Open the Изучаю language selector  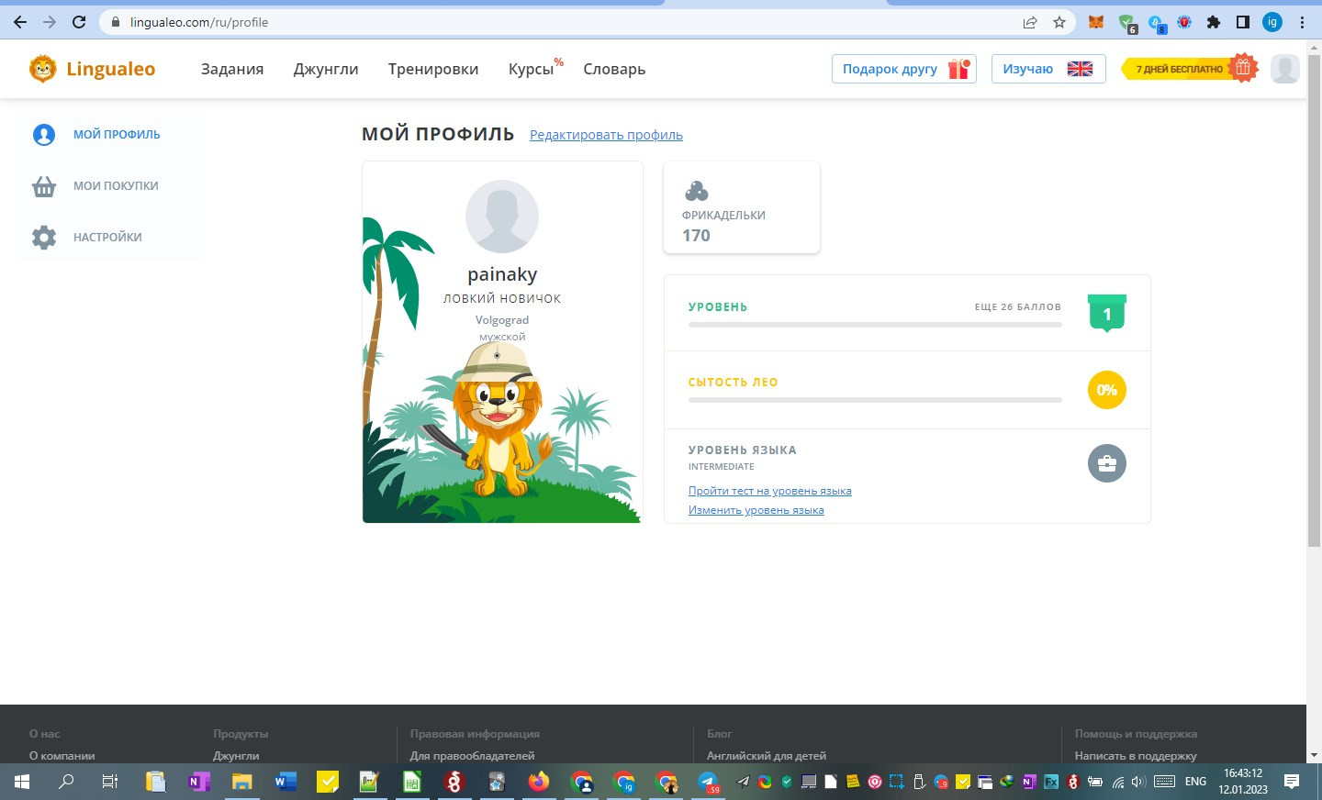(1048, 69)
